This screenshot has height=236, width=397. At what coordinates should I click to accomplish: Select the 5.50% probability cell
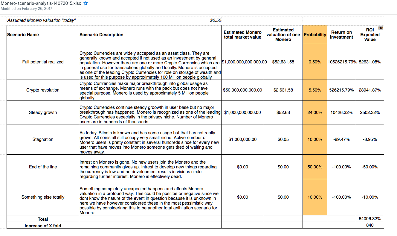coord(315,90)
